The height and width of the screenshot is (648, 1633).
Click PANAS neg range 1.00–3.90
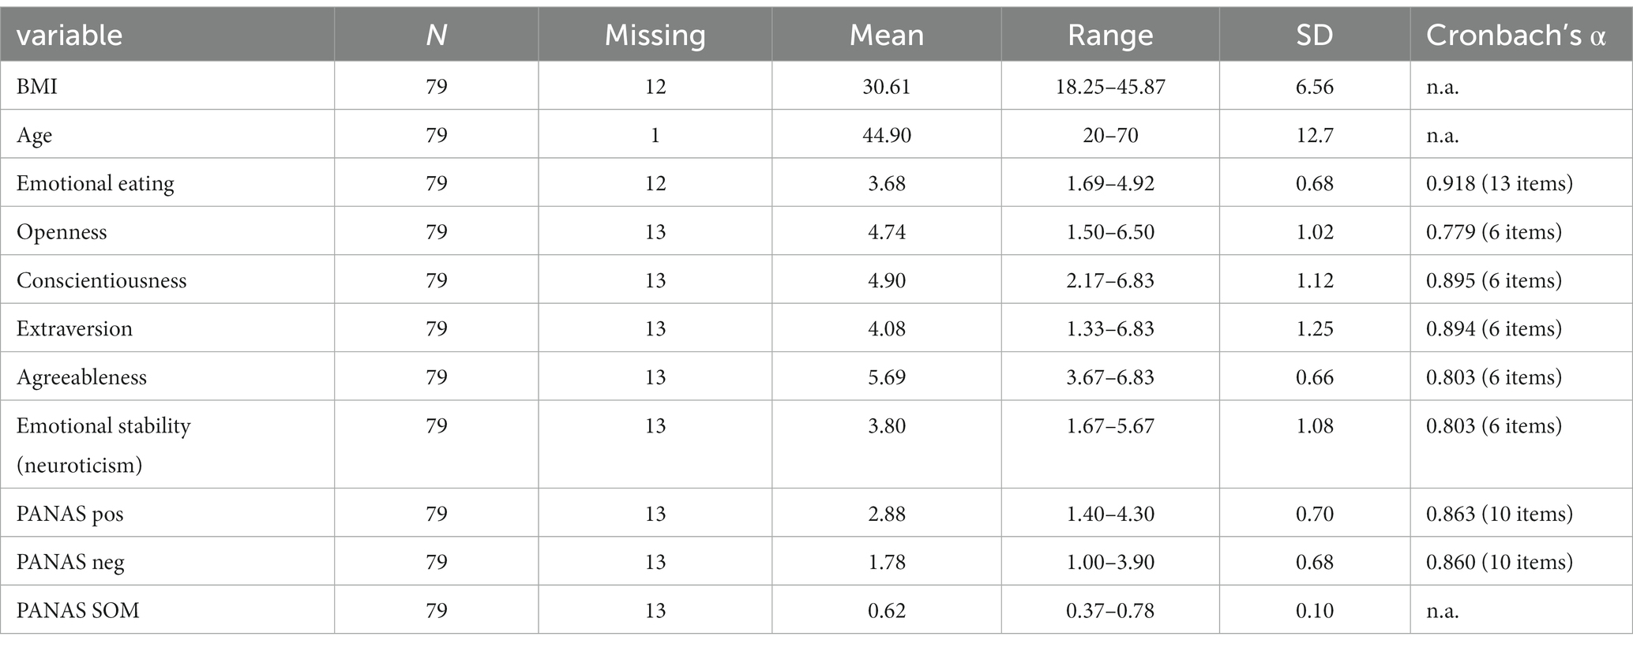(x=1110, y=562)
